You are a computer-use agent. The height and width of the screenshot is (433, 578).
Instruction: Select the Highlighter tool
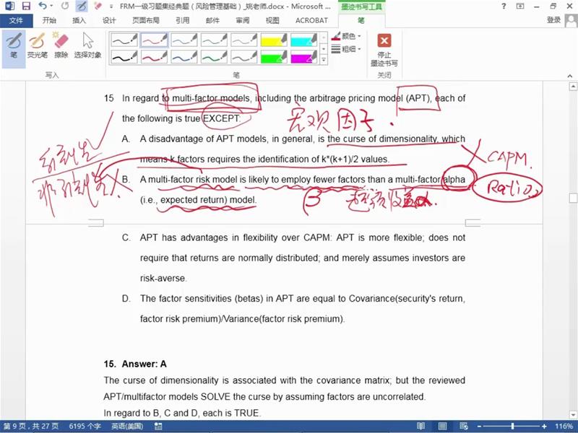(x=37, y=45)
